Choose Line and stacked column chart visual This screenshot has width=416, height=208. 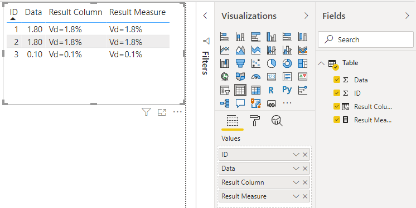click(272, 50)
